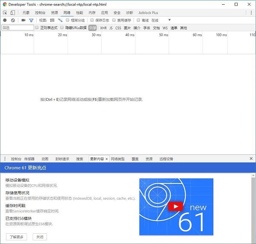Open the drawer 控制台 tab
Viewport: 256px width, 244px height.
[16, 159]
